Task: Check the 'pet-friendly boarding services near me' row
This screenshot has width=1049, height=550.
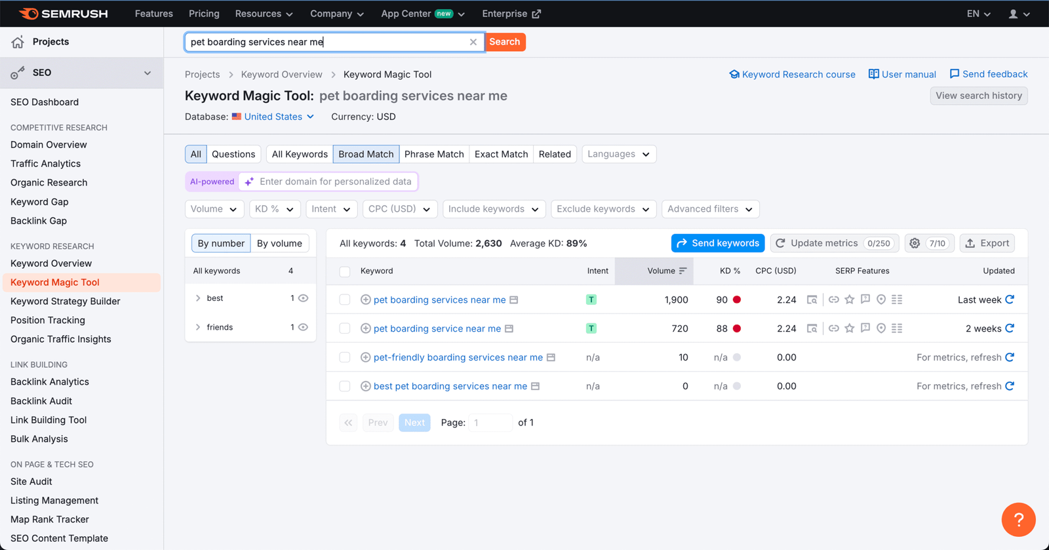Action: click(345, 357)
